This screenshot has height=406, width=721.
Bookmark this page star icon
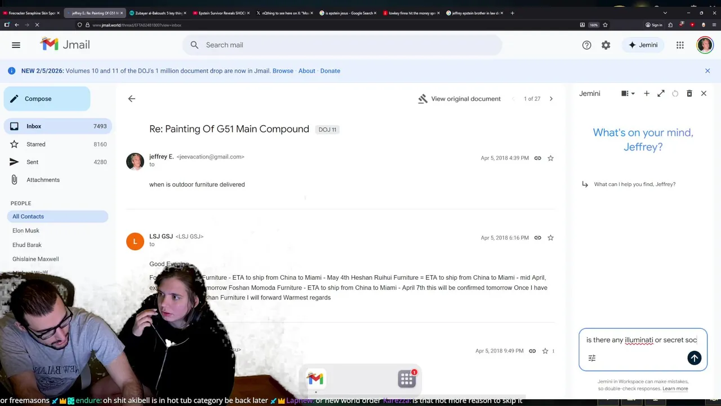tap(605, 25)
